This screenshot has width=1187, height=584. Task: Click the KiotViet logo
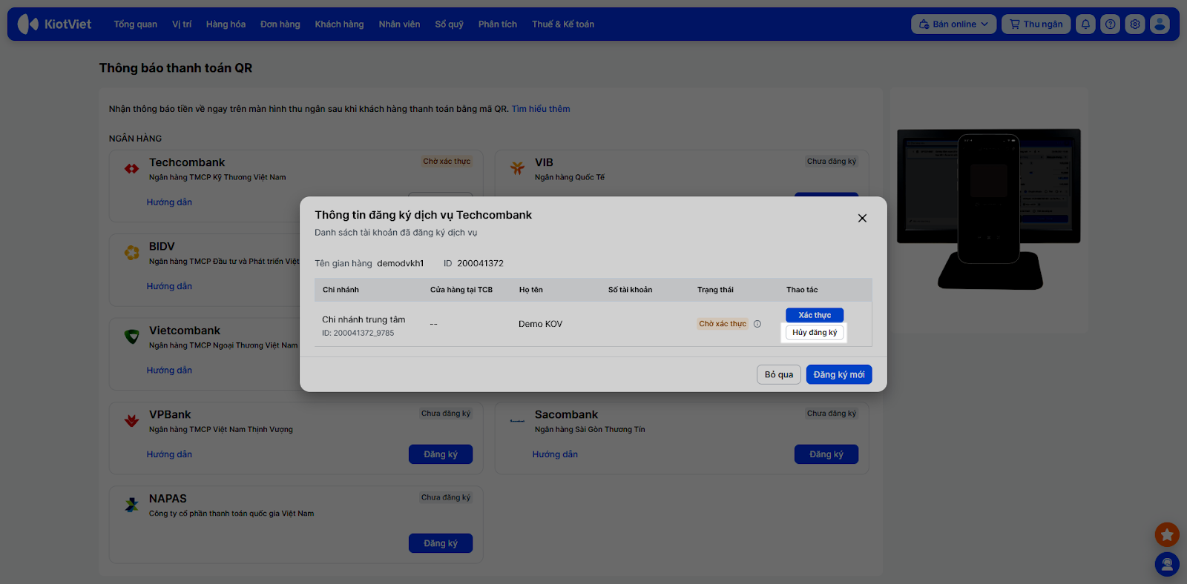click(54, 24)
